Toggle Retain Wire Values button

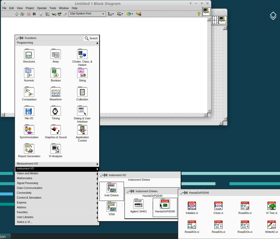click(x=47, y=14)
